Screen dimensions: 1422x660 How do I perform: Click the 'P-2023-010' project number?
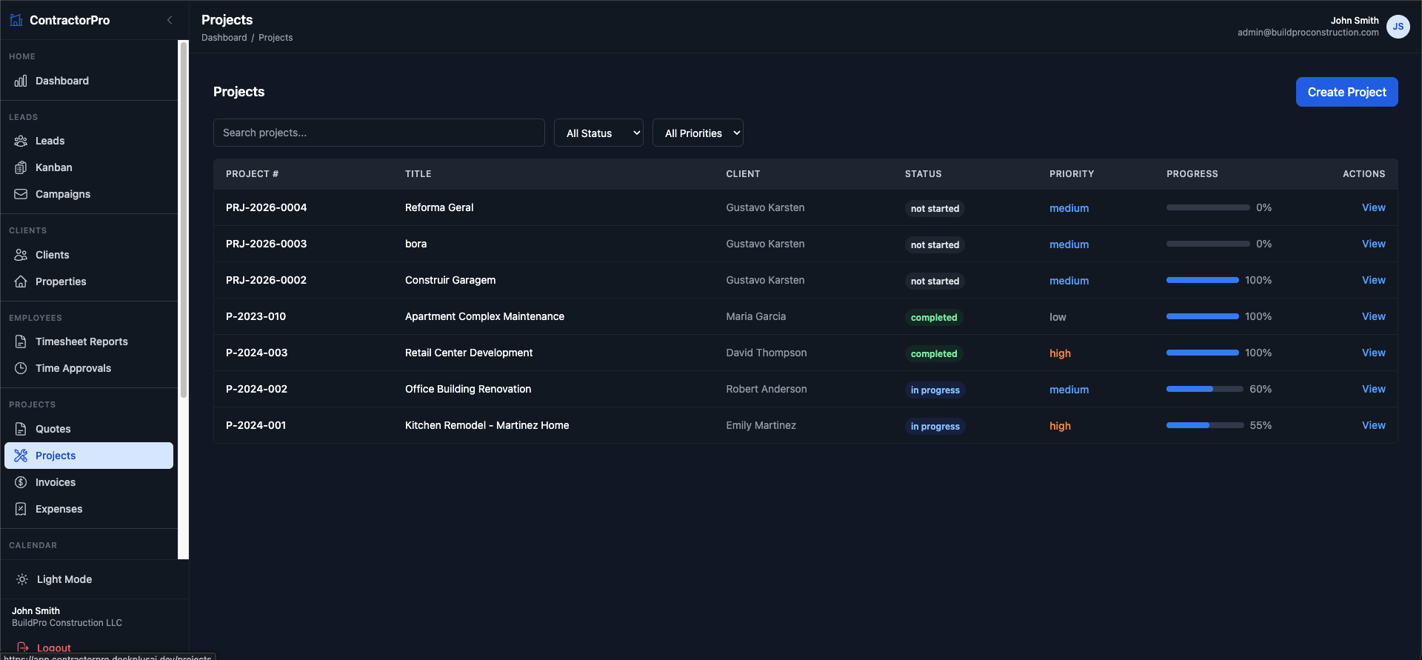256,316
